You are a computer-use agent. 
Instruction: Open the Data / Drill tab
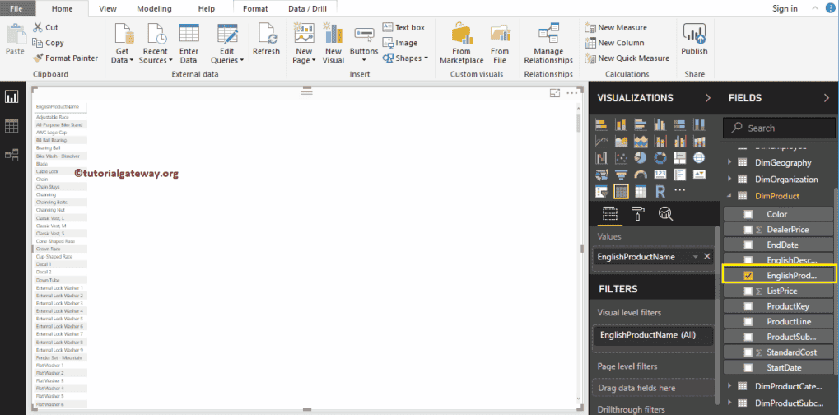(x=307, y=8)
